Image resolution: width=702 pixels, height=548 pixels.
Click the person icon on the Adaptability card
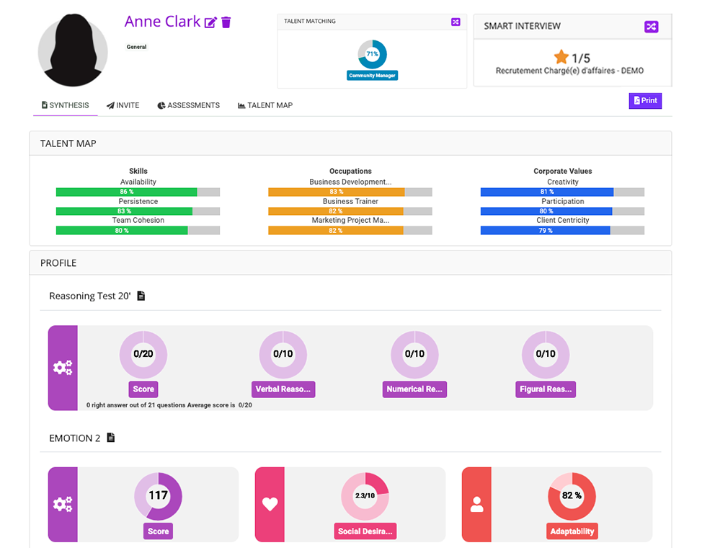(x=476, y=504)
